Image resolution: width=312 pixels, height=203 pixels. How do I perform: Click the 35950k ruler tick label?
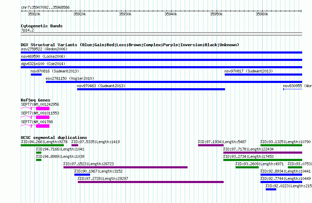(x=216, y=14)
